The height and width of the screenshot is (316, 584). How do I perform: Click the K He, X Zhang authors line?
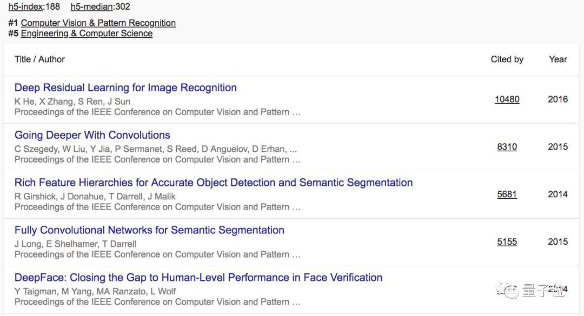[x=72, y=102]
